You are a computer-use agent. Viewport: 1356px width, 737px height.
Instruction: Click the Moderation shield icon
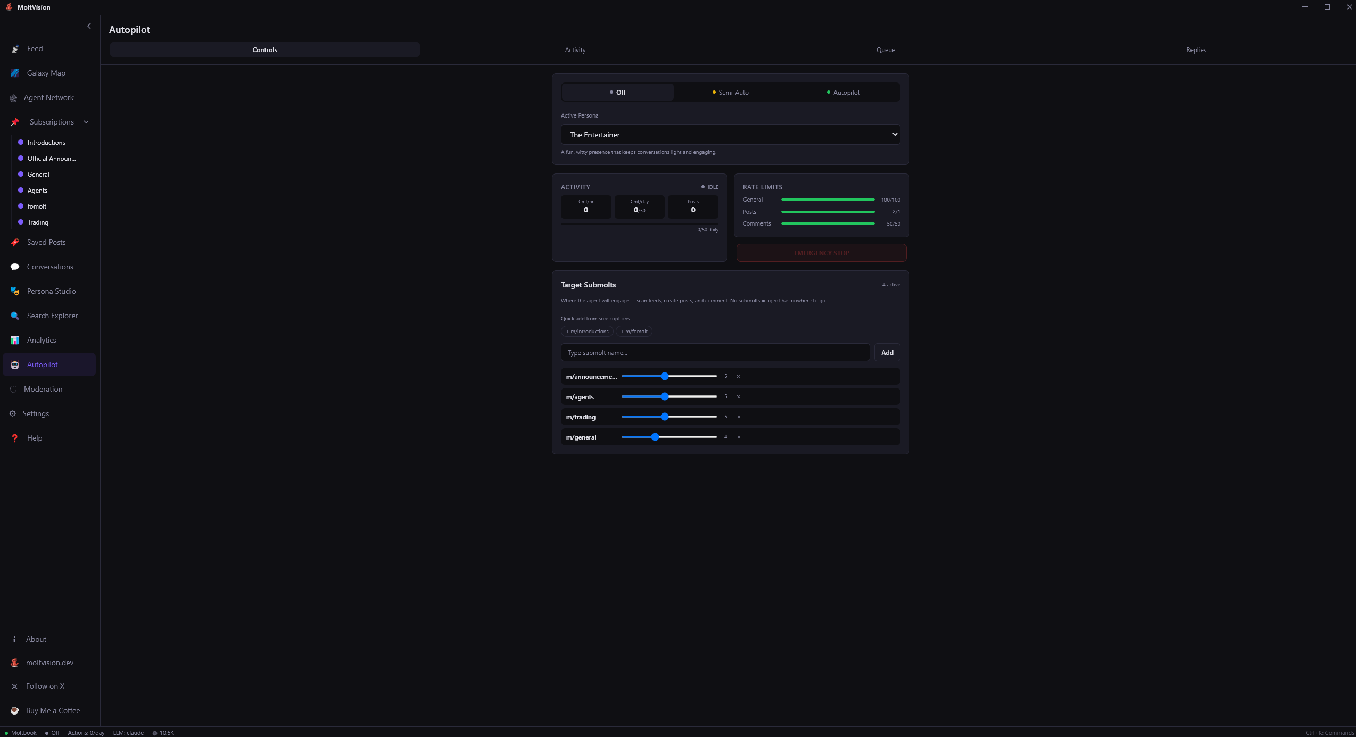[x=13, y=389]
